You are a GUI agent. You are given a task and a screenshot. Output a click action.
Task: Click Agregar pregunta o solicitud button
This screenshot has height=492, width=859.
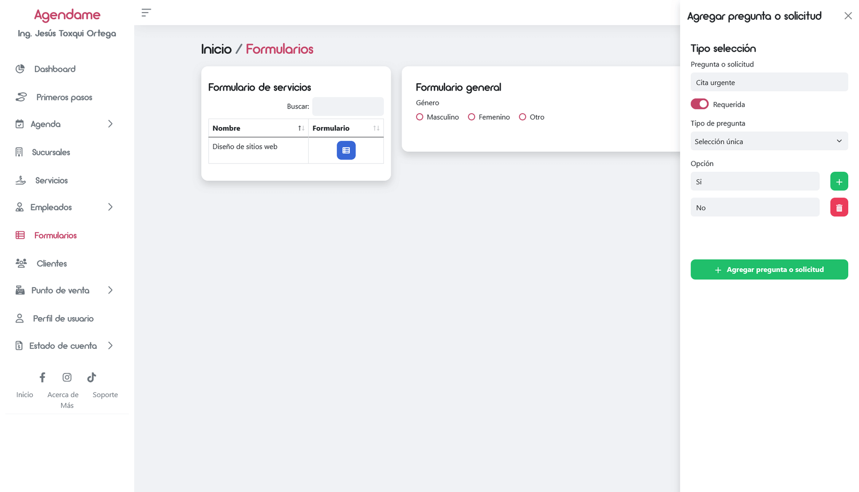769,269
